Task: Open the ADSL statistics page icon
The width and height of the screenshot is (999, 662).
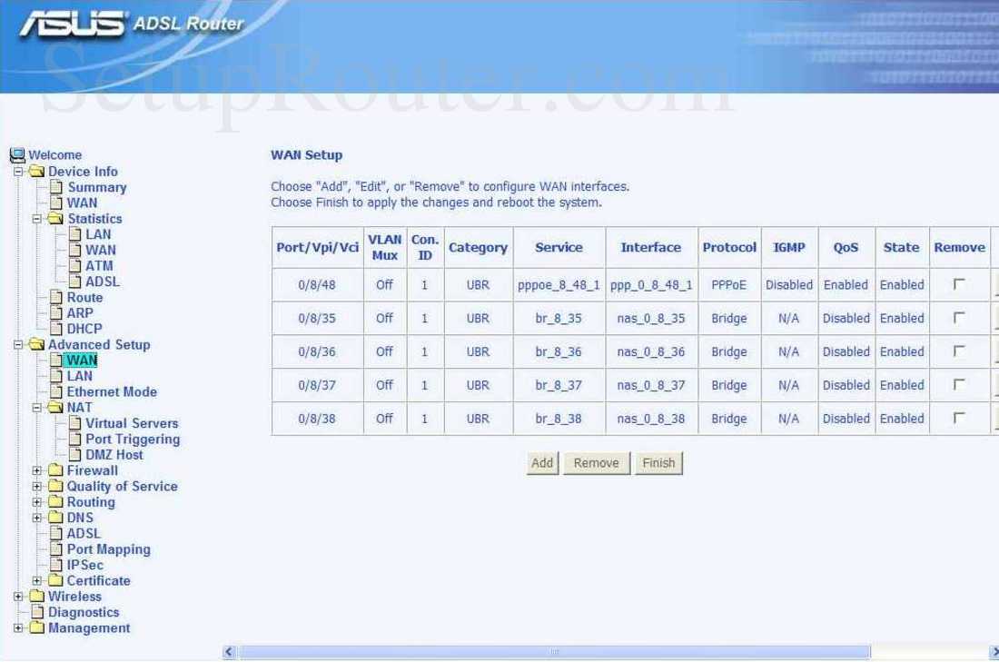Action: pyautogui.click(x=76, y=282)
